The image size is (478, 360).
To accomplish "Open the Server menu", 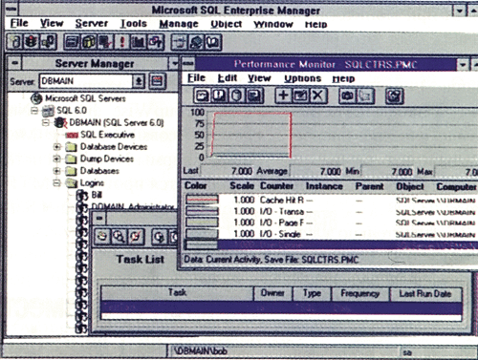I will point(92,24).
